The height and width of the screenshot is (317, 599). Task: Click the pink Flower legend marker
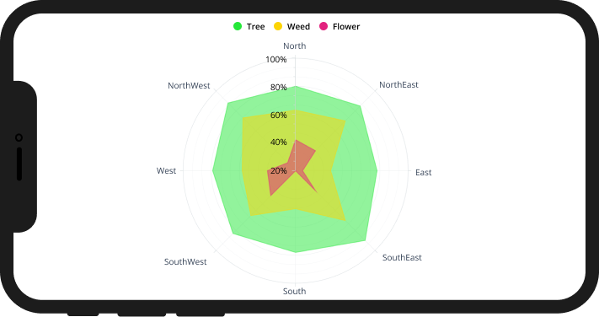(x=324, y=26)
